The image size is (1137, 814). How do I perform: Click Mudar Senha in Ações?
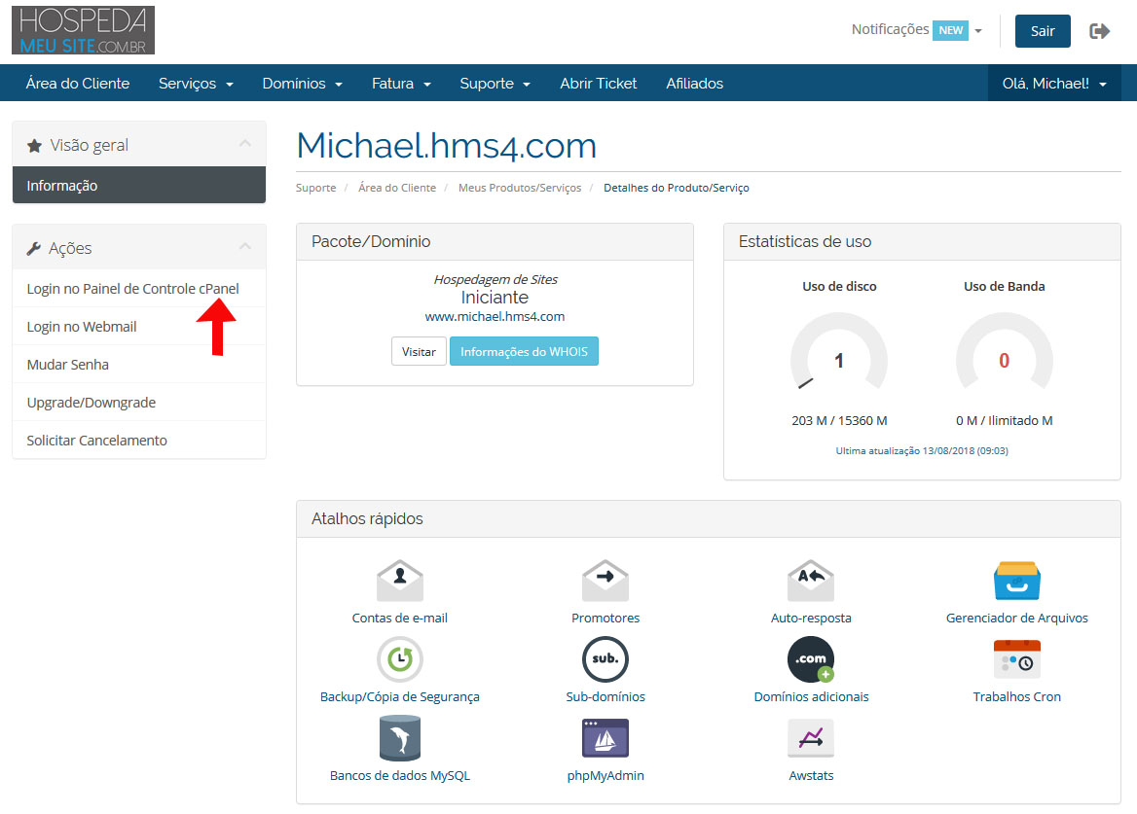pyautogui.click(x=139, y=365)
